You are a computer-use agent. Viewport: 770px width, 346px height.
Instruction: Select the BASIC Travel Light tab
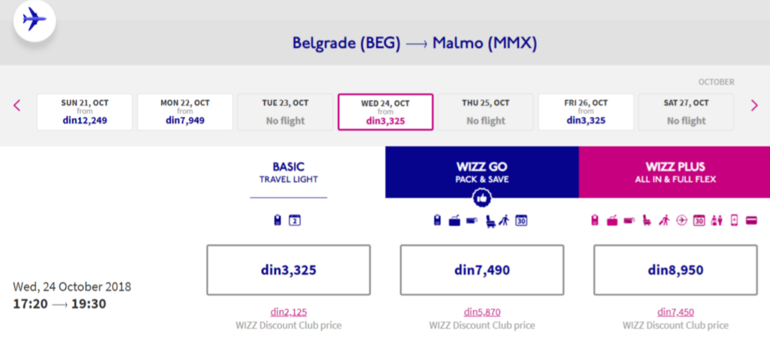click(289, 173)
